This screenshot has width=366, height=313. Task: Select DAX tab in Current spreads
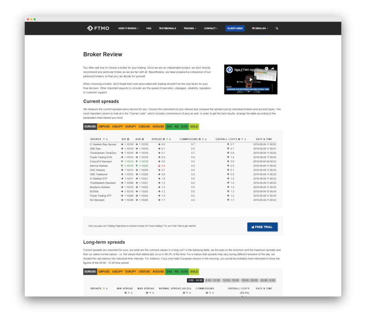click(169, 127)
